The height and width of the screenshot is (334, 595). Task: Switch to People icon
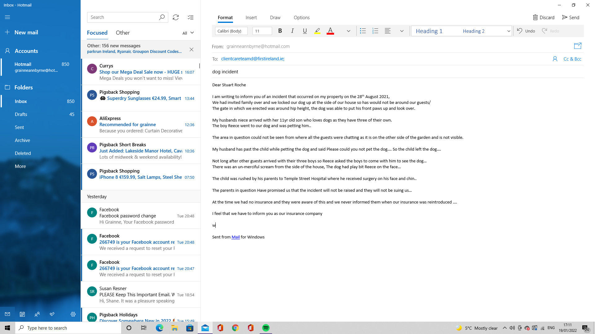click(x=37, y=314)
